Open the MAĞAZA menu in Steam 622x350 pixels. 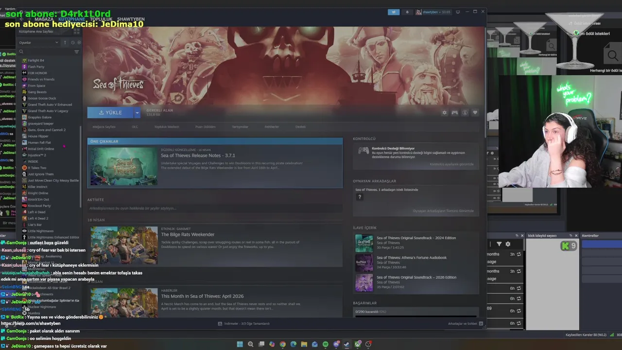44,19
